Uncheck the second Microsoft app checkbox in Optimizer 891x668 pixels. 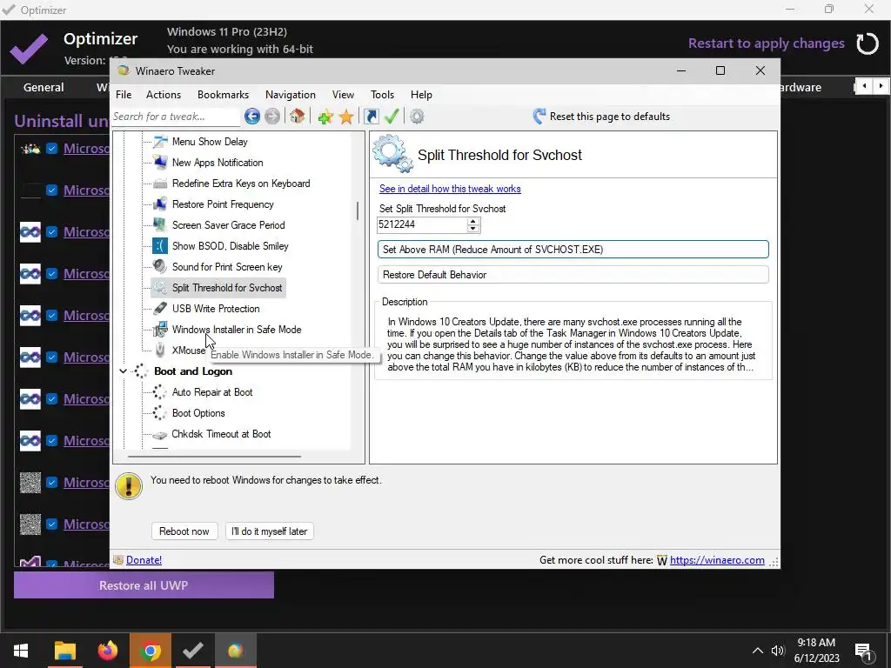[x=51, y=190]
